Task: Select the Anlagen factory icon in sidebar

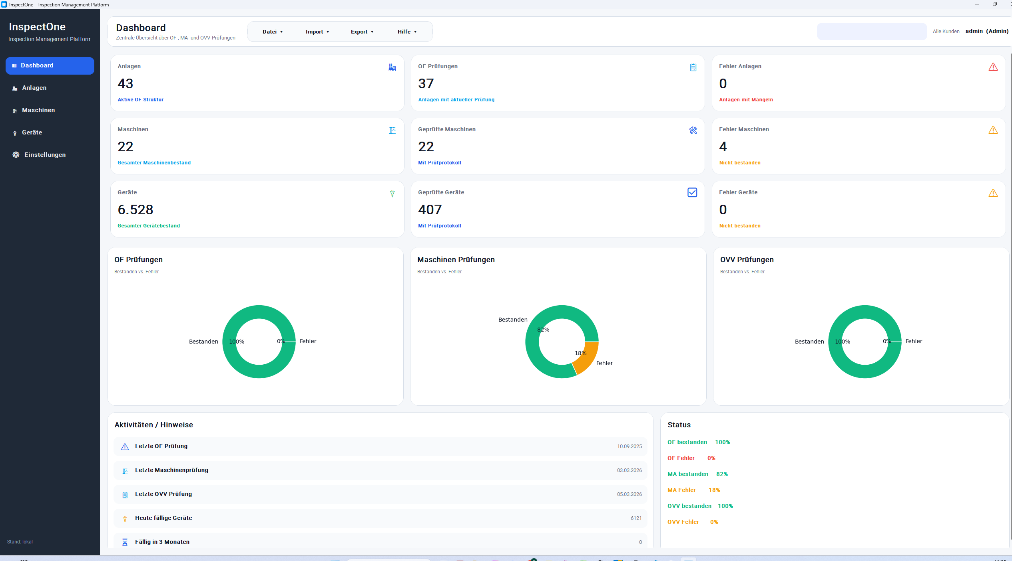Action: coord(15,88)
